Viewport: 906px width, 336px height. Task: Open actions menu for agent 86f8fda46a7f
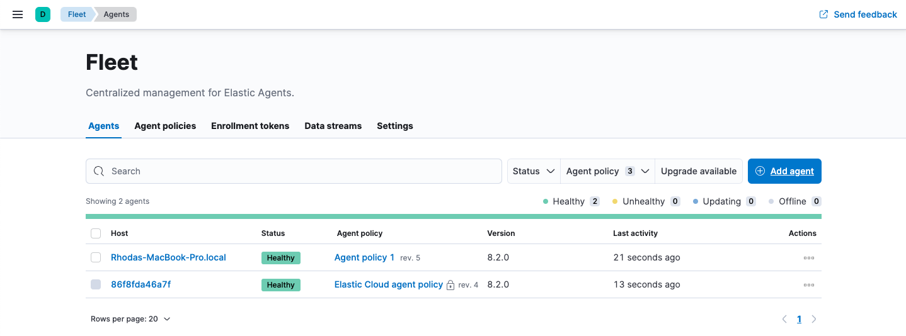(808, 285)
